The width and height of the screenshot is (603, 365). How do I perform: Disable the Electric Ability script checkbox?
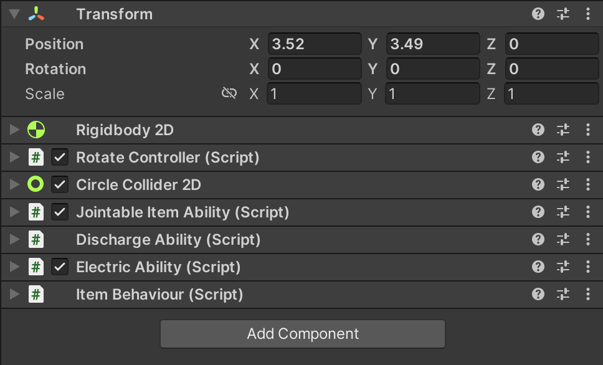pyautogui.click(x=60, y=267)
